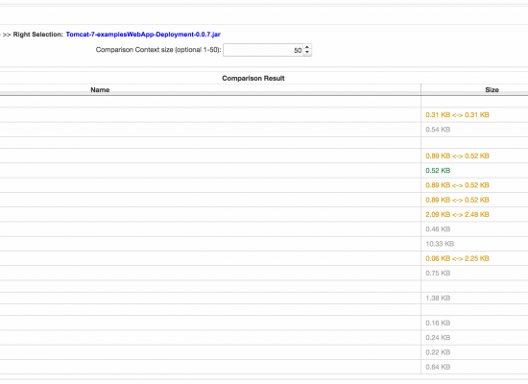Viewport: 528px width, 384px height.
Task: Select the row with size 0.54 KB
Action: click(x=264, y=130)
